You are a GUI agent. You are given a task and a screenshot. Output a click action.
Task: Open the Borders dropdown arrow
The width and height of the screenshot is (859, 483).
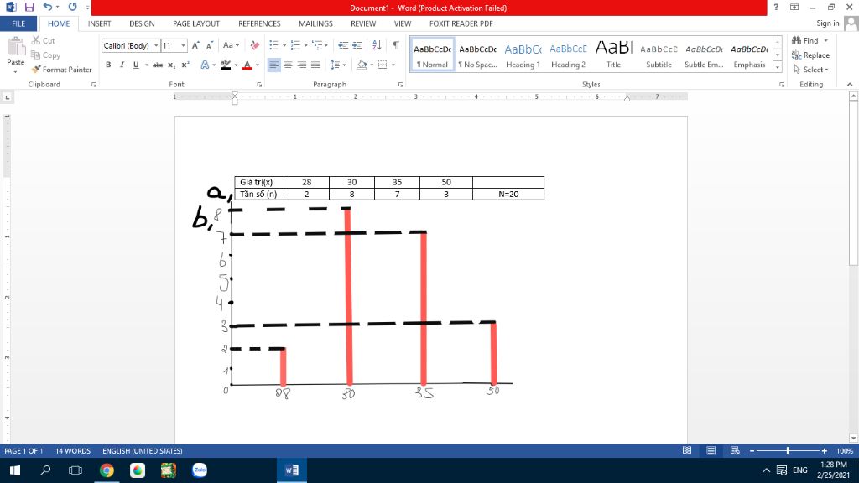point(393,65)
